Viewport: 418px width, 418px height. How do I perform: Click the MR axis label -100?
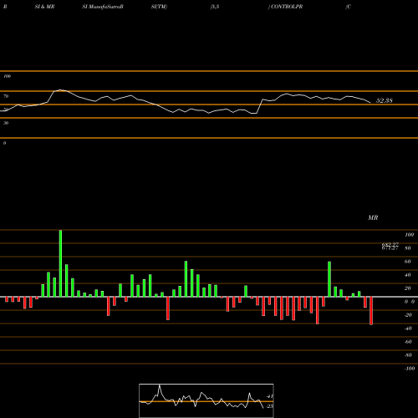tap(410, 369)
